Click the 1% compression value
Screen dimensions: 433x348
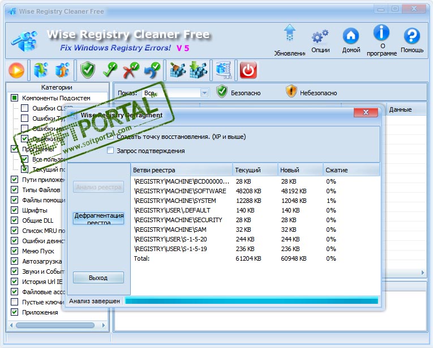pyautogui.click(x=331, y=201)
